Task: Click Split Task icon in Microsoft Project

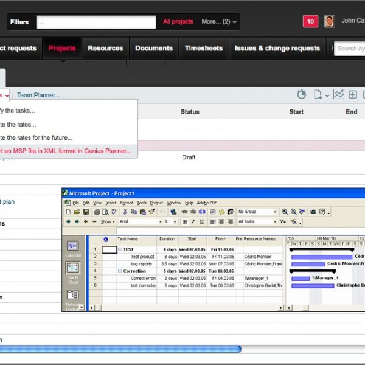Action: [x=202, y=212]
